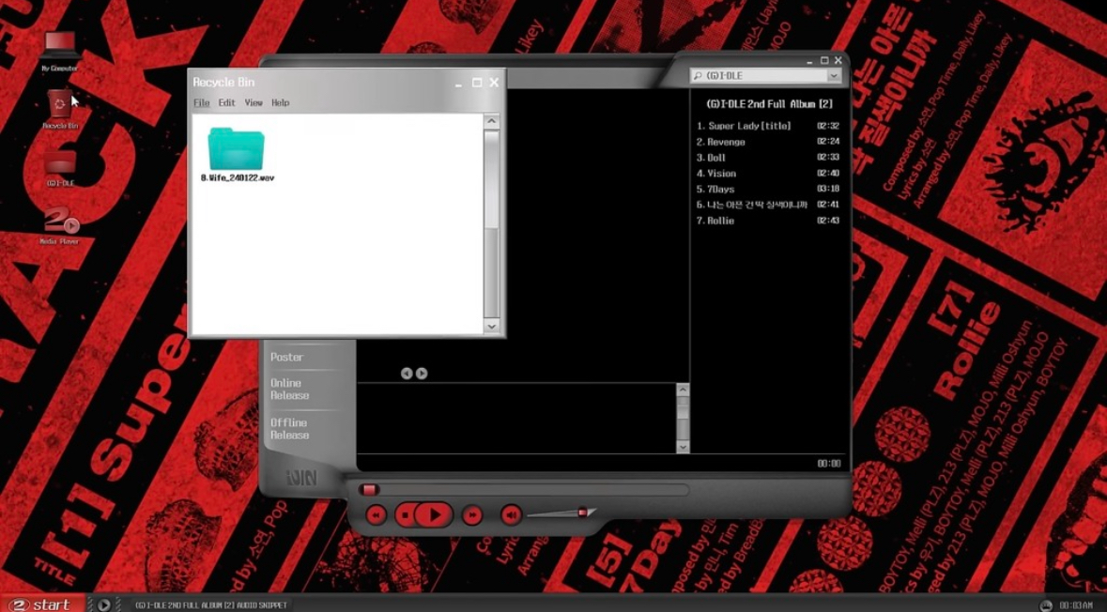Open Online Release in the player sidebar
Screen dimensions: 1107x612
(290, 389)
